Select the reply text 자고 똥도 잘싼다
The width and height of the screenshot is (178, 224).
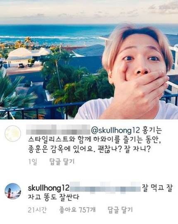point(53,197)
